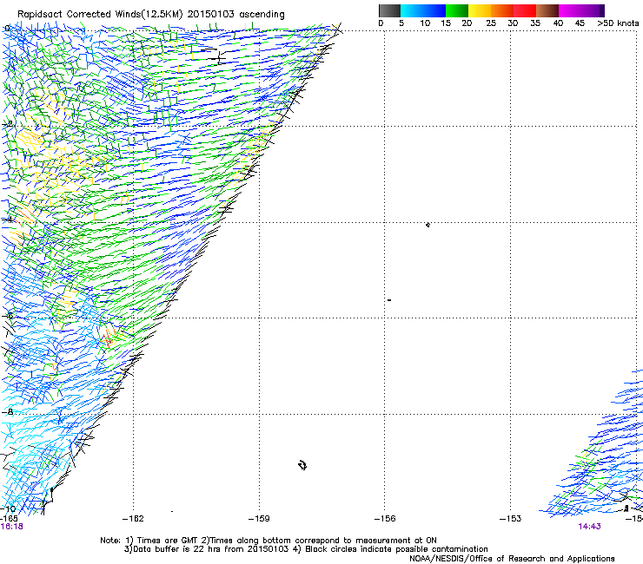Click the '35' legend tick label
Screen dimensions: 643x564
[x=535, y=23]
